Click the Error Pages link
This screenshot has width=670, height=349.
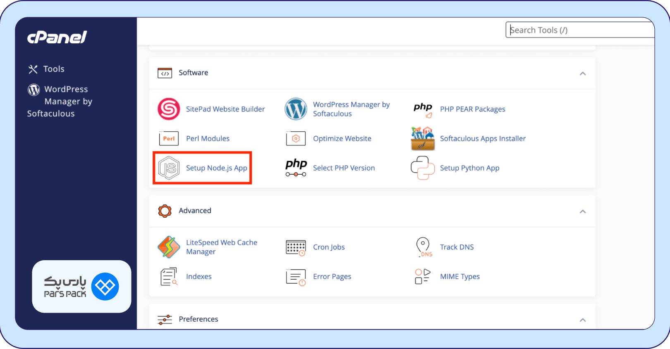coord(332,276)
